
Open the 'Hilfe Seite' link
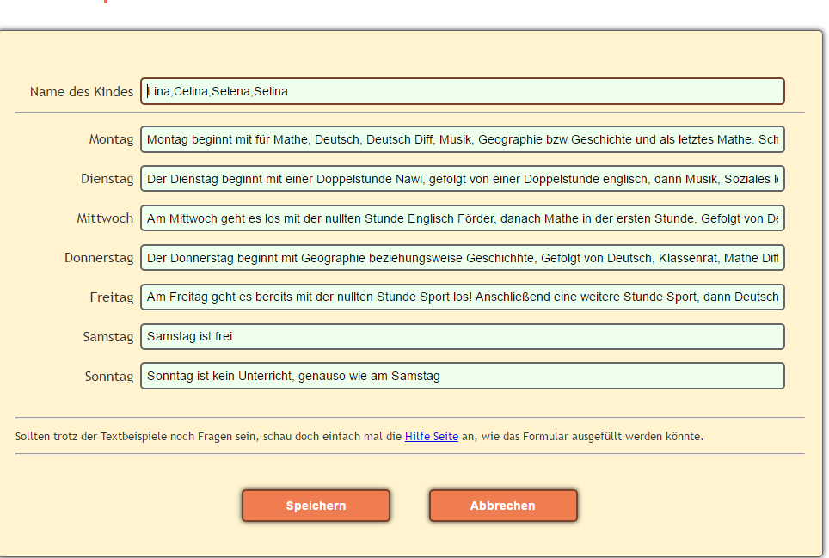pyautogui.click(x=431, y=437)
